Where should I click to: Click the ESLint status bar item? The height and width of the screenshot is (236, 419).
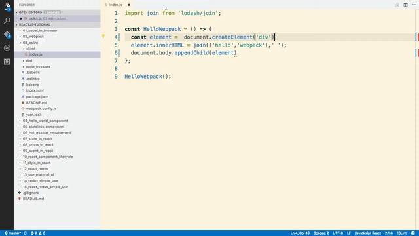click(x=401, y=233)
